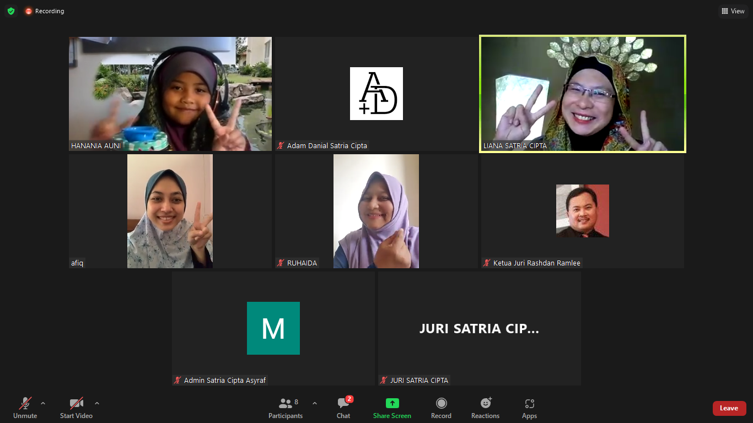The height and width of the screenshot is (423, 753).
Task: Open the Reactions menu
Action: (x=485, y=408)
